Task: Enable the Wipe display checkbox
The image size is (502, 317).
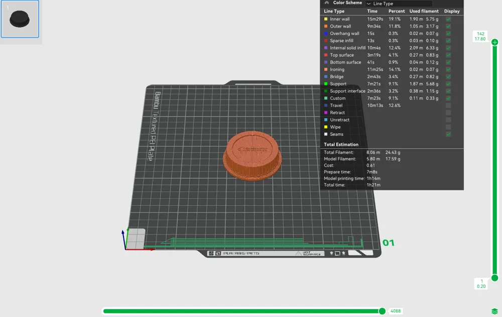Action: [448, 127]
